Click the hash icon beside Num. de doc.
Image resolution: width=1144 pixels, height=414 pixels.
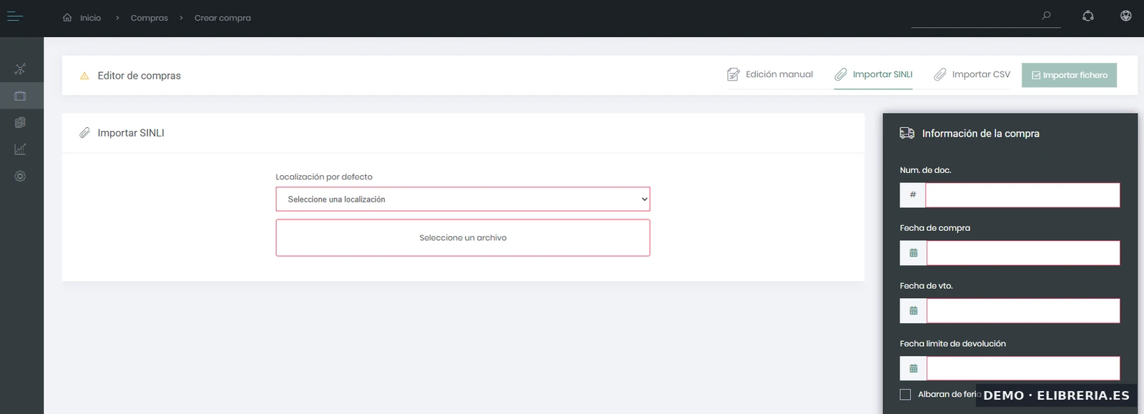[913, 195]
